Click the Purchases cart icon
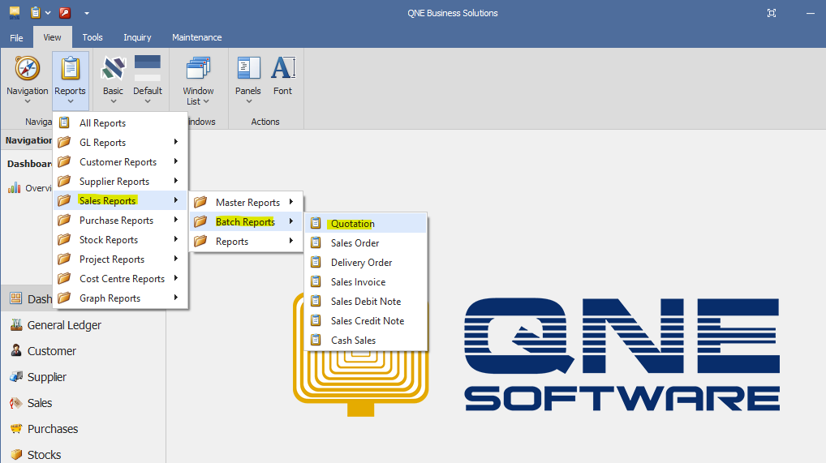The width and height of the screenshot is (826, 463). pyautogui.click(x=16, y=429)
